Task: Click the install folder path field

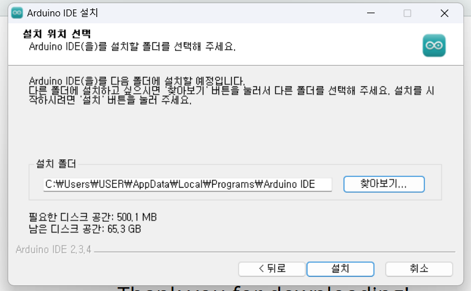Action: tap(188, 185)
